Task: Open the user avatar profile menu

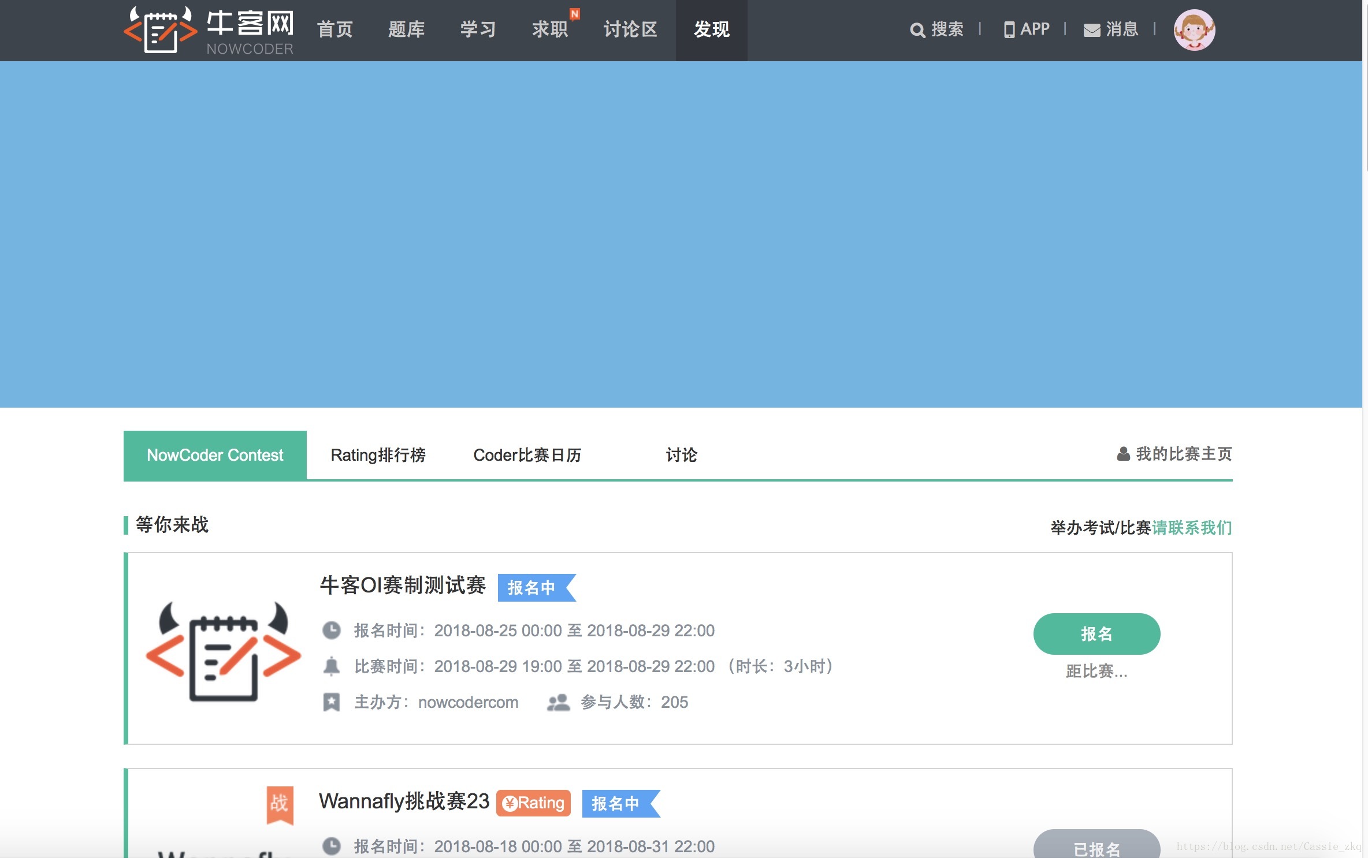Action: coord(1194,30)
